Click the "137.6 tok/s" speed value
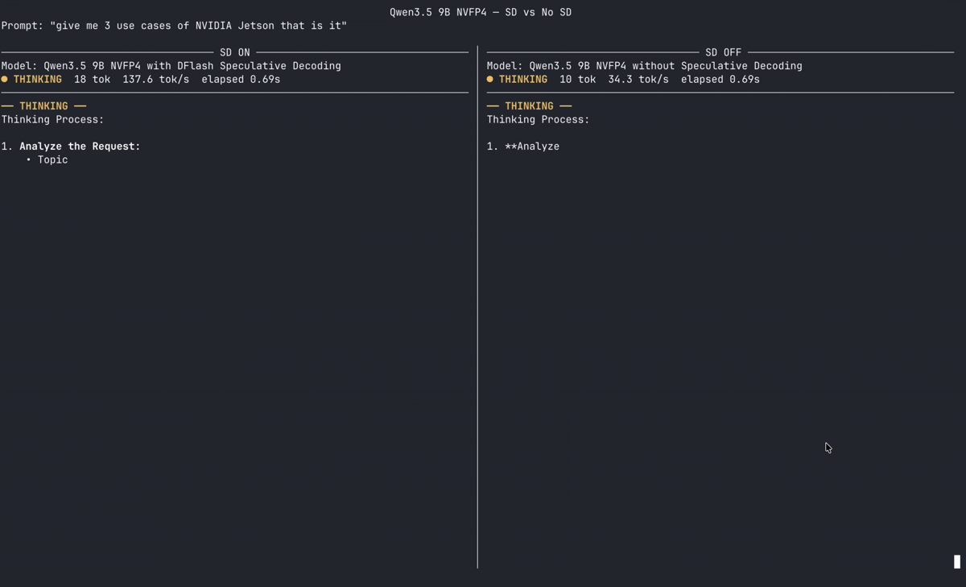This screenshot has width=966, height=587. tap(155, 80)
